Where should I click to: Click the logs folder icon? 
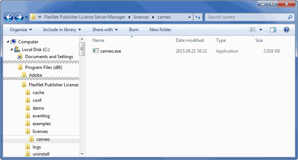[x=28, y=147]
